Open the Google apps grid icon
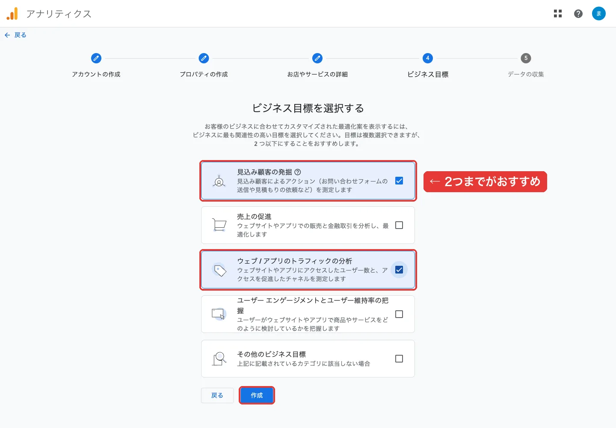This screenshot has width=616, height=428. (x=558, y=14)
